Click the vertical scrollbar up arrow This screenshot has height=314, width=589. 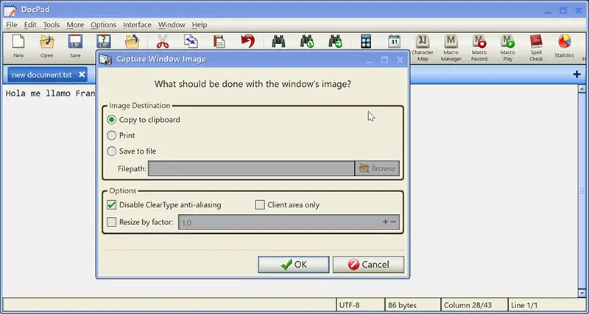(582, 89)
